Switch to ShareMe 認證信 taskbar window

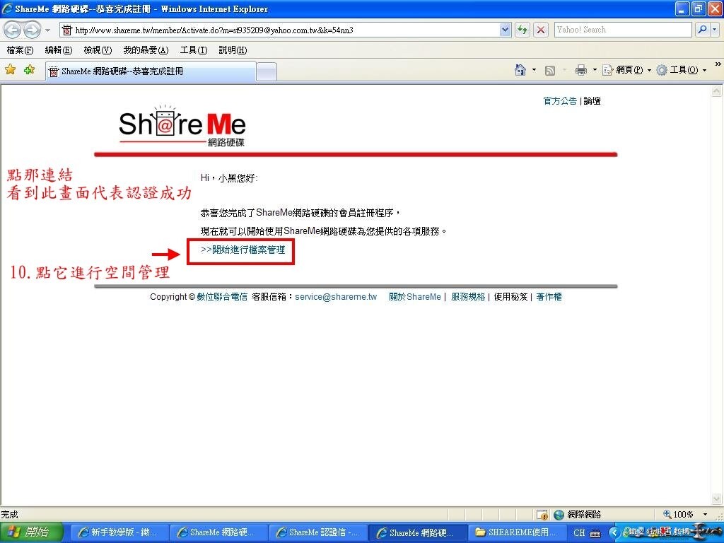[317, 532]
